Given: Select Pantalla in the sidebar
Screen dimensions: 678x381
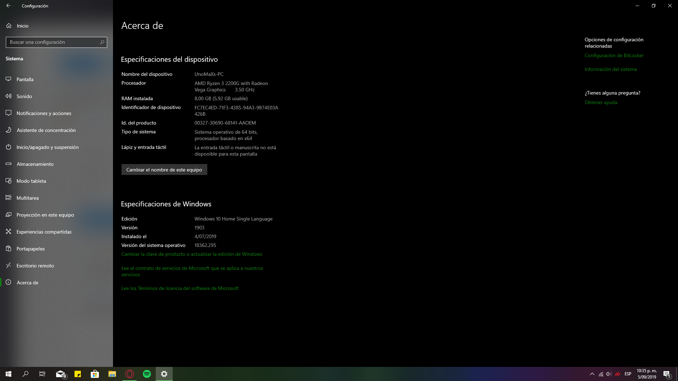Looking at the screenshot, I should point(25,79).
